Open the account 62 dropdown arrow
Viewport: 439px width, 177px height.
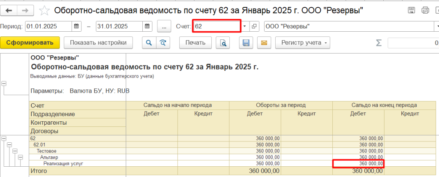[245, 27]
